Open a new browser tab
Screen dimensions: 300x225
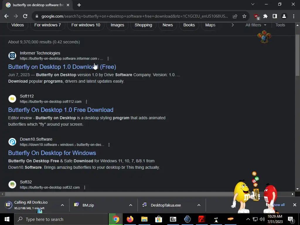[79, 5]
